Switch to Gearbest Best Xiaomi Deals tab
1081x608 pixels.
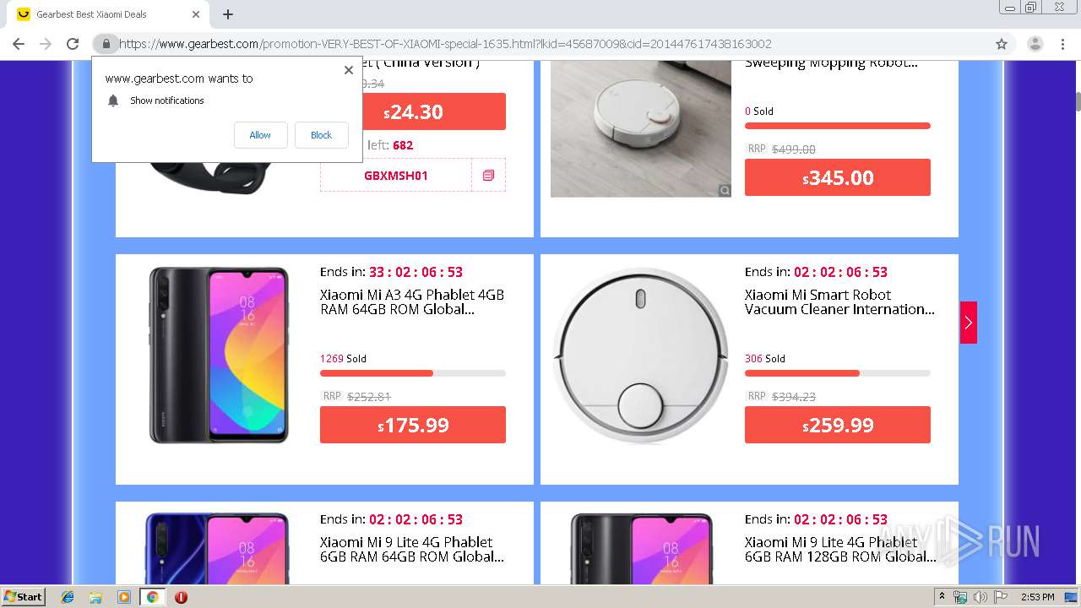coord(101,14)
